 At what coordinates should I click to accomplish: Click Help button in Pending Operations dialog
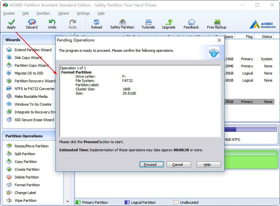(x=209, y=165)
